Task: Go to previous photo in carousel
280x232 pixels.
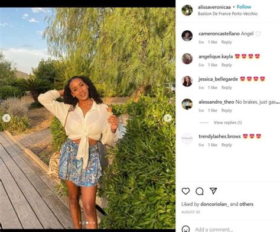Action: click(x=6, y=118)
